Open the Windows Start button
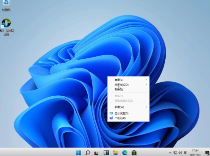Viewport: 210px width, 156px height. point(78,153)
